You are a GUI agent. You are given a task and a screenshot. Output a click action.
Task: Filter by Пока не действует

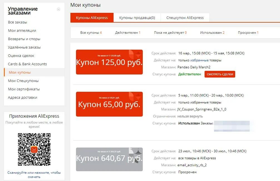coord(170,33)
